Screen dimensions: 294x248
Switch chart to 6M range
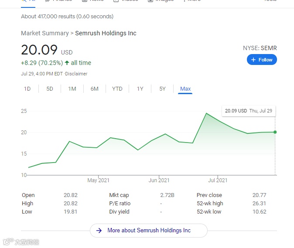pos(95,89)
